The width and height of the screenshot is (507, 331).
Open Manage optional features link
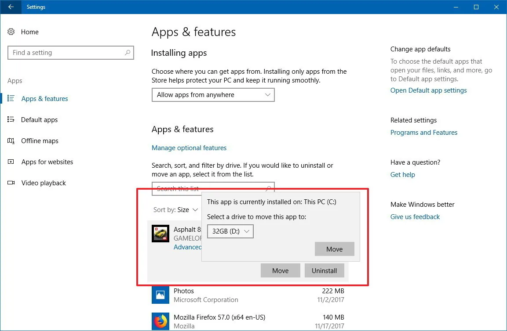coord(189,148)
